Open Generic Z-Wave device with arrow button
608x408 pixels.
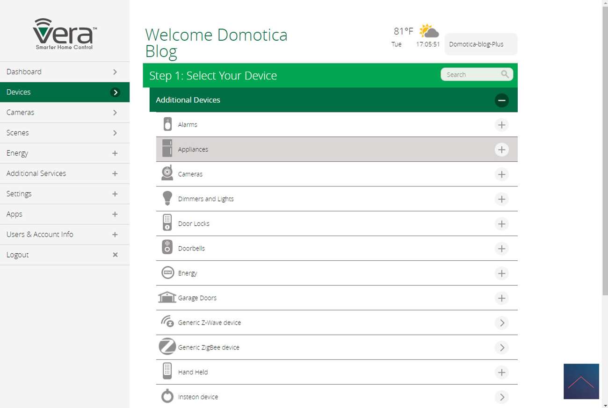click(501, 322)
